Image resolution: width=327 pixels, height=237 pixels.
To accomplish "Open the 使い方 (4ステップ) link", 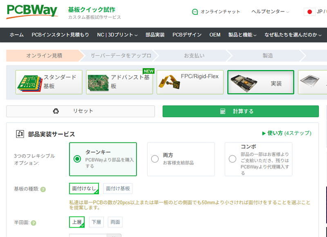I will point(287,133).
